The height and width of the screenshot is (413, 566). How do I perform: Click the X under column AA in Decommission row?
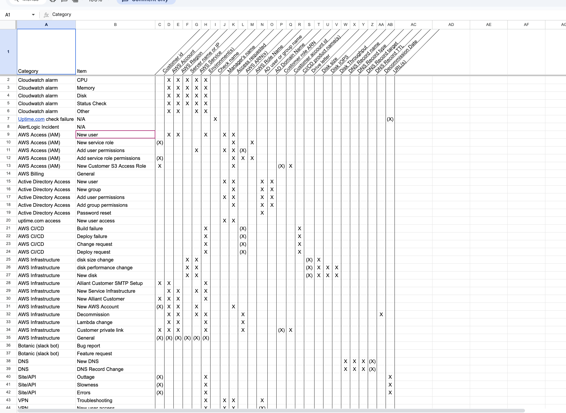pos(381,314)
